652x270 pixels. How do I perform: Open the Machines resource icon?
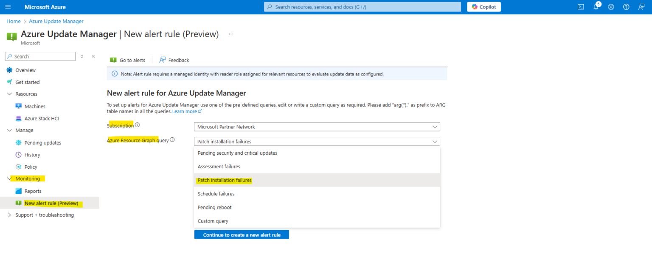[19, 106]
